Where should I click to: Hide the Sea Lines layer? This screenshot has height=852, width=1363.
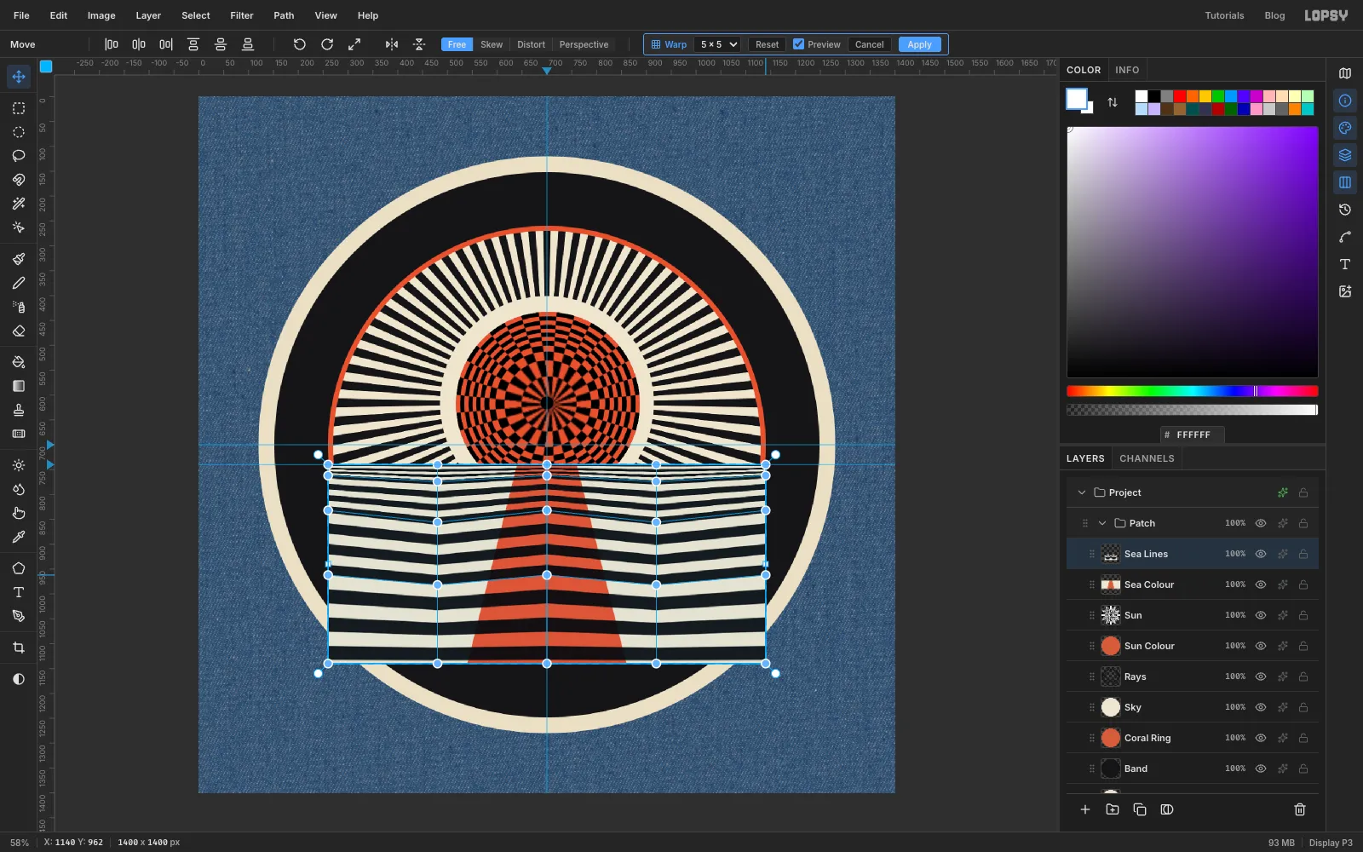(1261, 554)
